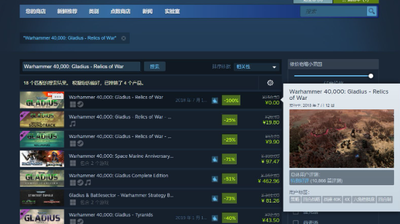Open 您的商店 menu
Screen dimensions: 400x224
pos(35,11)
